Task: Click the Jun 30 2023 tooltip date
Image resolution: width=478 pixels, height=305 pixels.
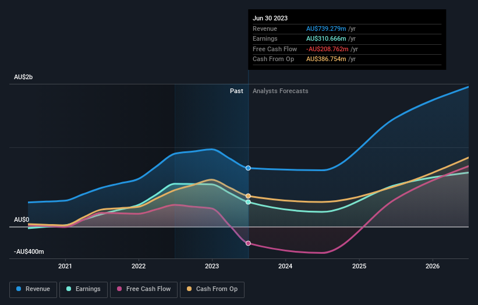Action: tap(270, 18)
